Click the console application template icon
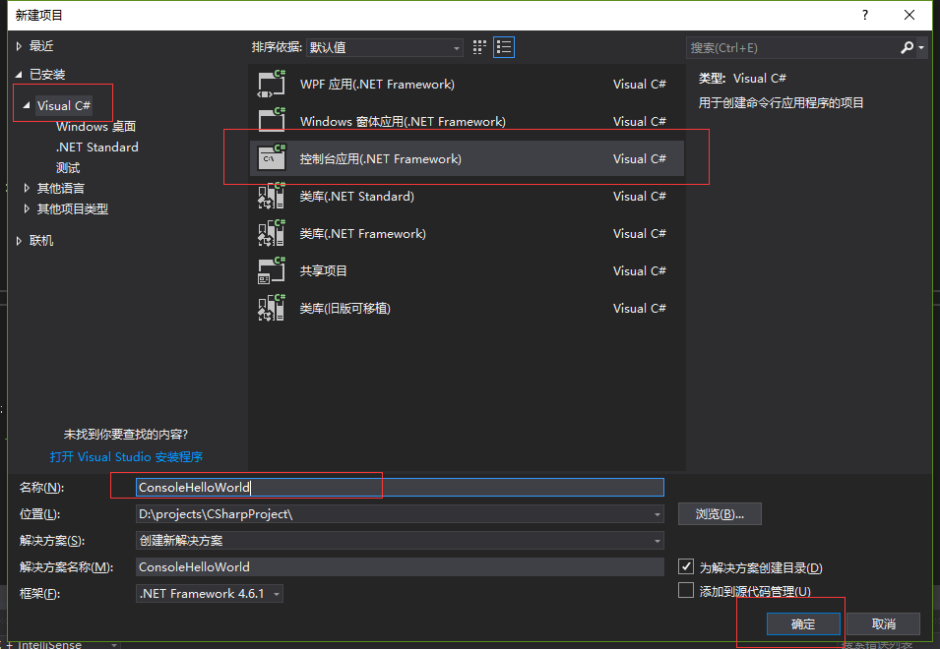The image size is (940, 649). click(x=272, y=158)
